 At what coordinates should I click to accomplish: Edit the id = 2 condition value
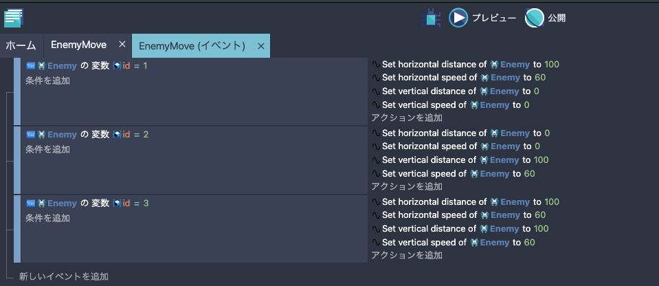(146, 135)
